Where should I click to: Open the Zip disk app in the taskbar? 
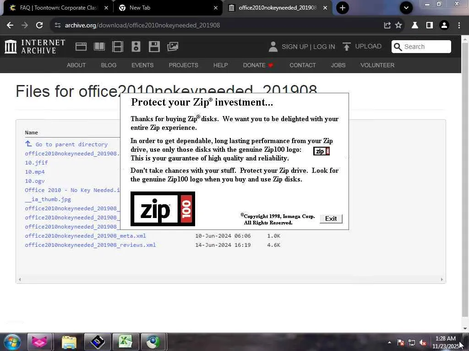98,342
